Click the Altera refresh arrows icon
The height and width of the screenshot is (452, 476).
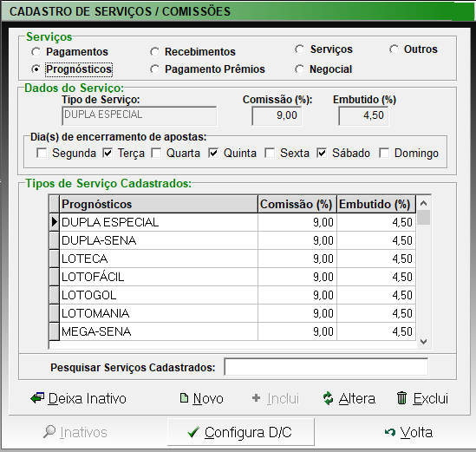328,398
